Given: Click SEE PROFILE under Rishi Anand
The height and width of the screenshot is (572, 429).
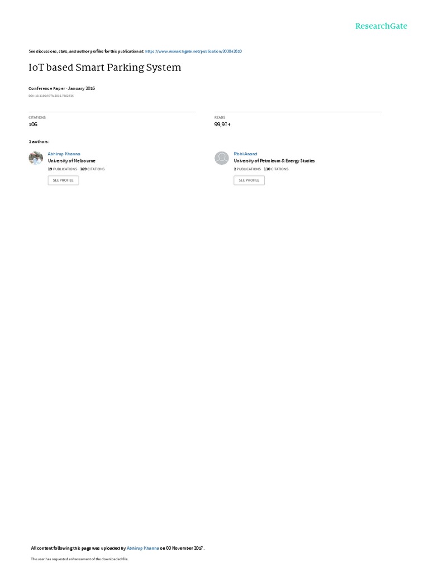Looking at the screenshot, I should pyautogui.click(x=249, y=180).
